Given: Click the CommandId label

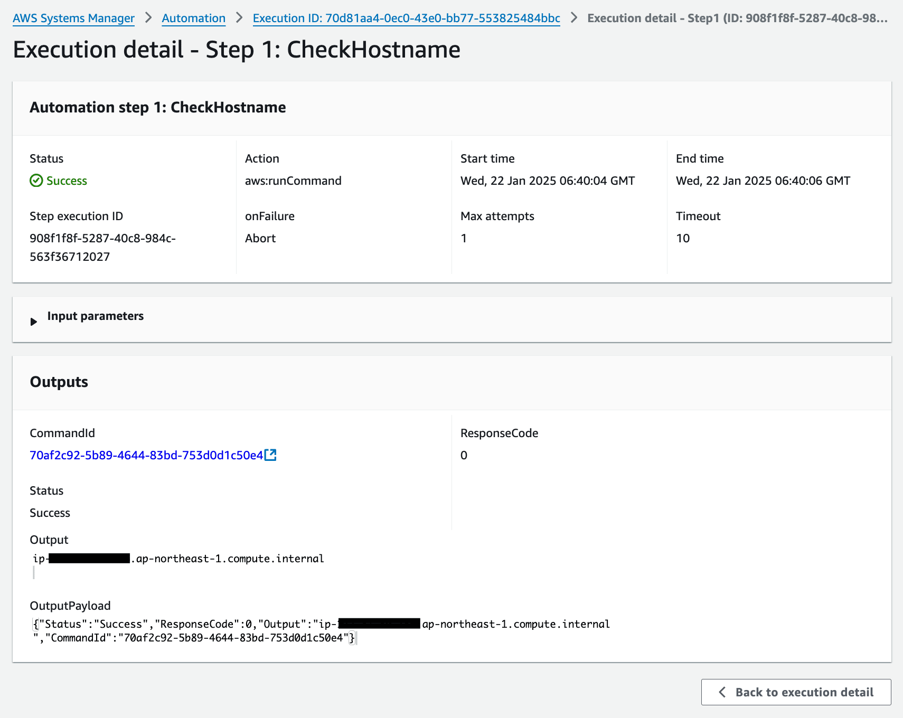Looking at the screenshot, I should pyautogui.click(x=62, y=433).
